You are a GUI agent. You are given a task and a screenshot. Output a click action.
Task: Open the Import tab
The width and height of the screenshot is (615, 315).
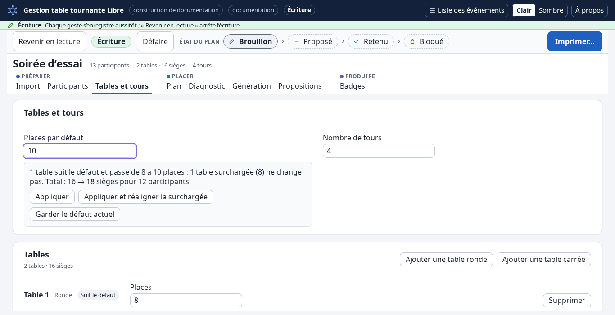click(x=28, y=86)
